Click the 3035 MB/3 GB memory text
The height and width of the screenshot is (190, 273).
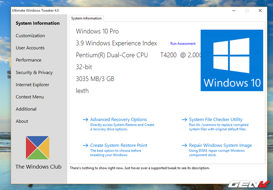(95, 79)
